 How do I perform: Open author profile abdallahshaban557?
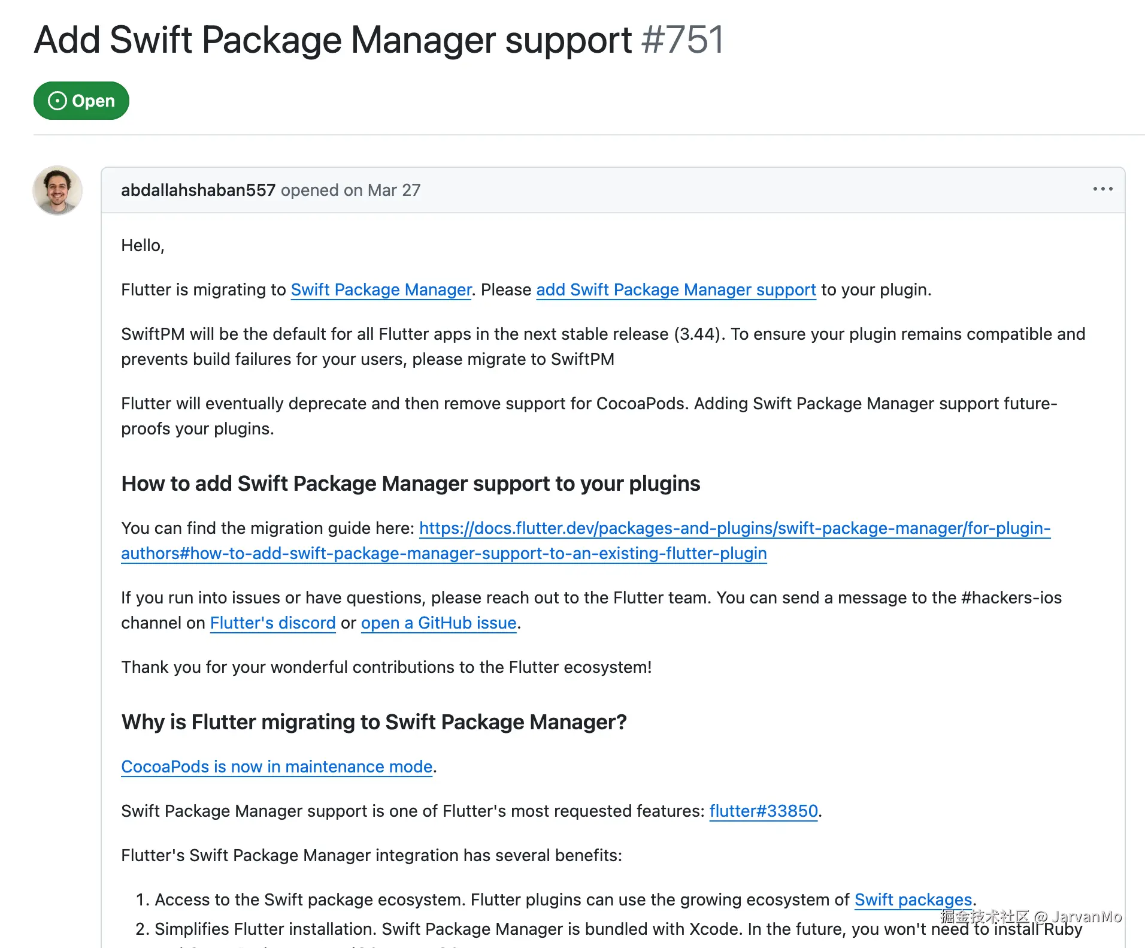(x=198, y=190)
